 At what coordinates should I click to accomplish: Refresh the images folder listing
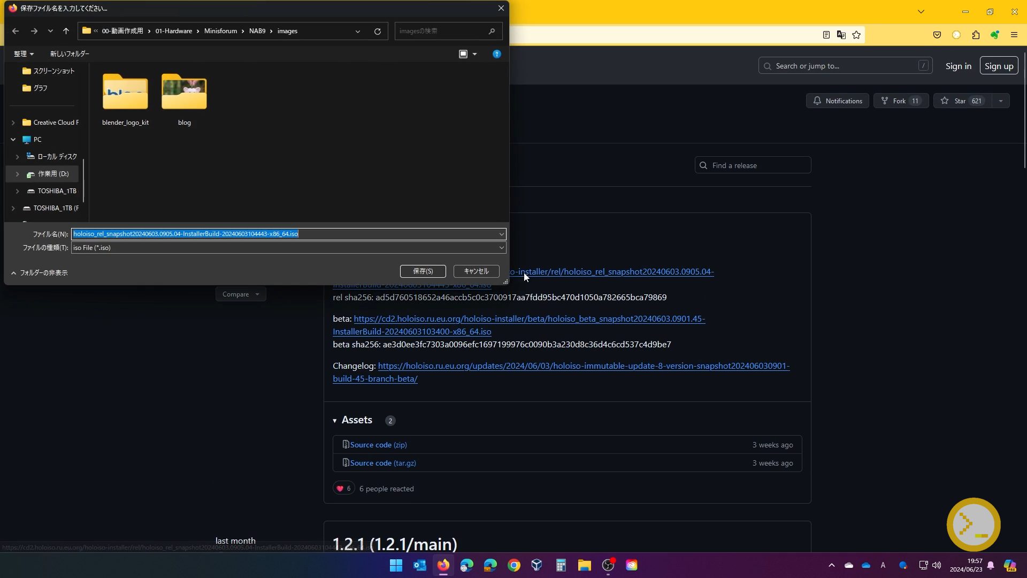pyautogui.click(x=377, y=31)
